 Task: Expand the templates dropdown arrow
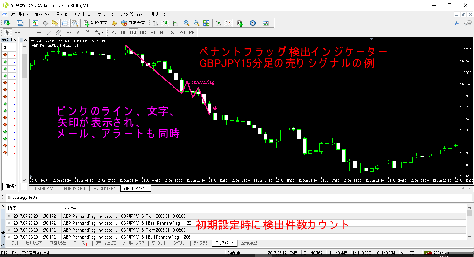click(x=271, y=23)
